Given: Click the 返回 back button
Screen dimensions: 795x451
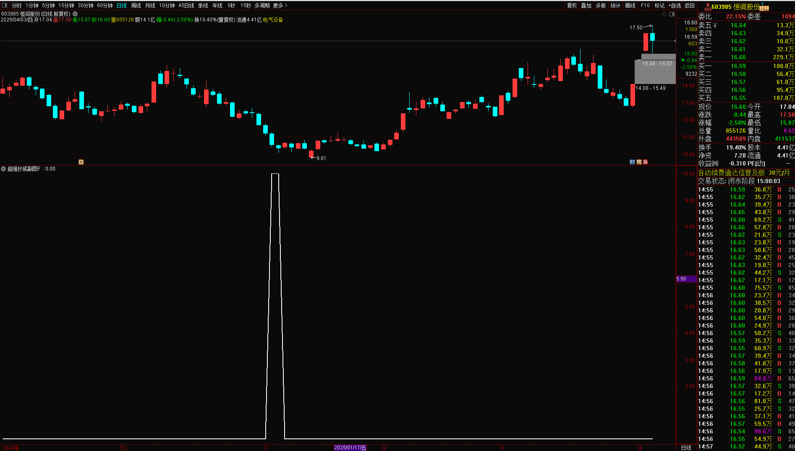Looking at the screenshot, I should point(690,5).
